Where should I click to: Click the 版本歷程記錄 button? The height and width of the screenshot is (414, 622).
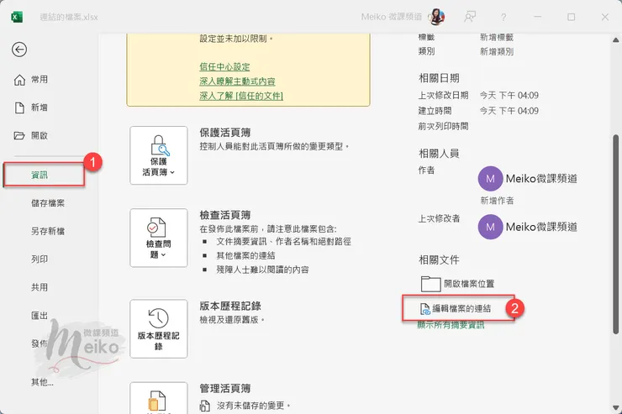159,329
